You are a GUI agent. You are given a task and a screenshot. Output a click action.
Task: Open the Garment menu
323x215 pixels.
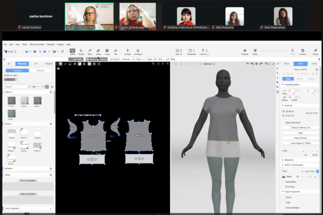50,44
